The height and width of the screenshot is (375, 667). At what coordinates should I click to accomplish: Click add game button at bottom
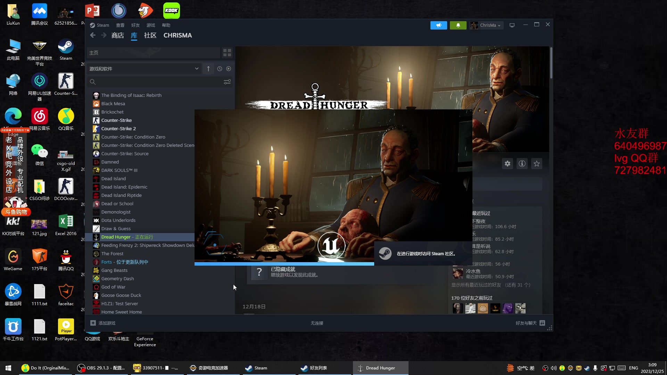point(103,323)
